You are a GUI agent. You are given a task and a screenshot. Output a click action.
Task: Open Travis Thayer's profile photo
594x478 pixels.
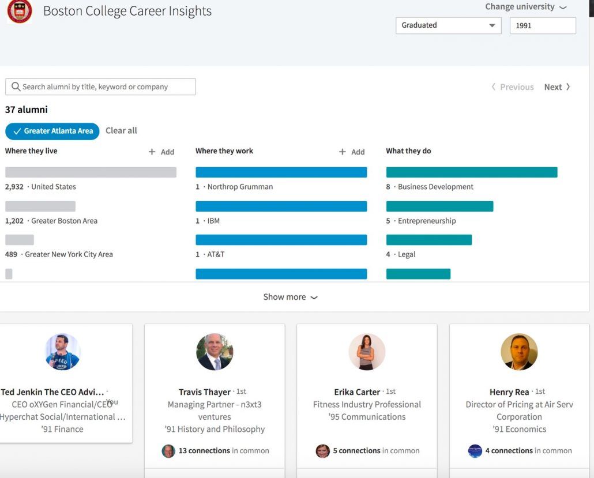215,352
